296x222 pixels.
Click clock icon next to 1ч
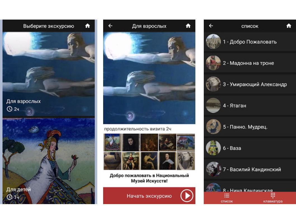10,197
